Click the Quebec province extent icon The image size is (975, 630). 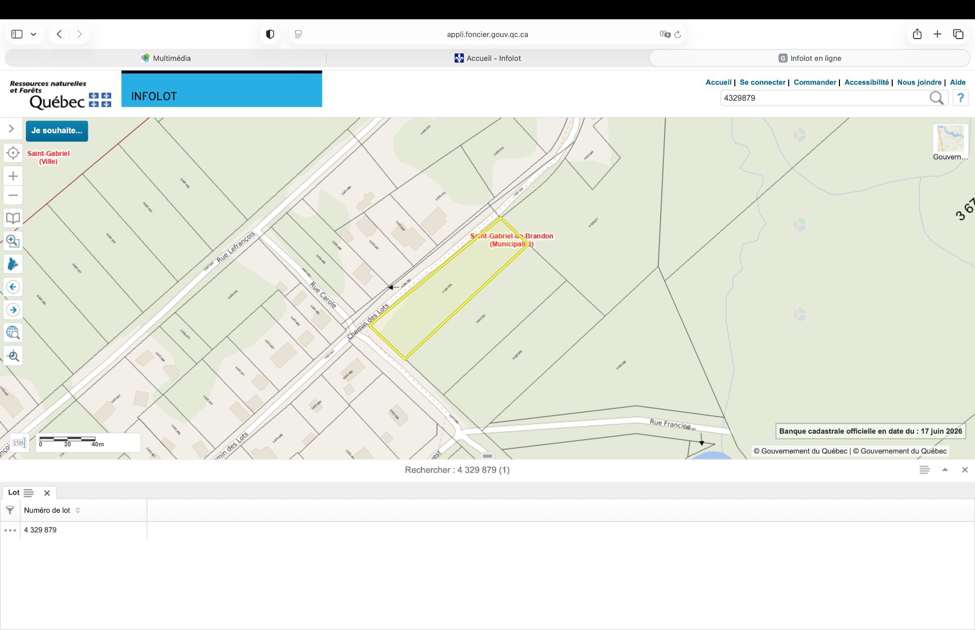coord(13,264)
